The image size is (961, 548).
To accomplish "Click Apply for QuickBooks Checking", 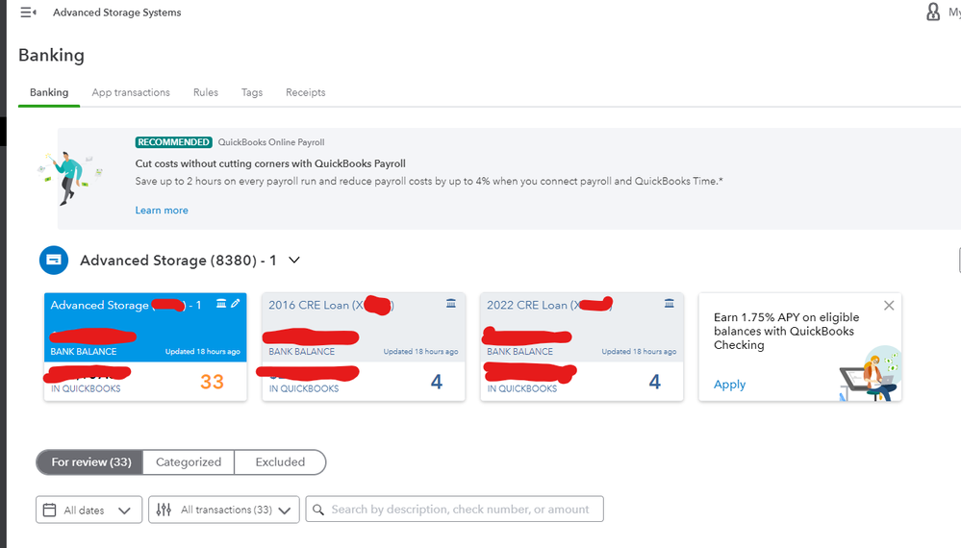I will pos(729,385).
